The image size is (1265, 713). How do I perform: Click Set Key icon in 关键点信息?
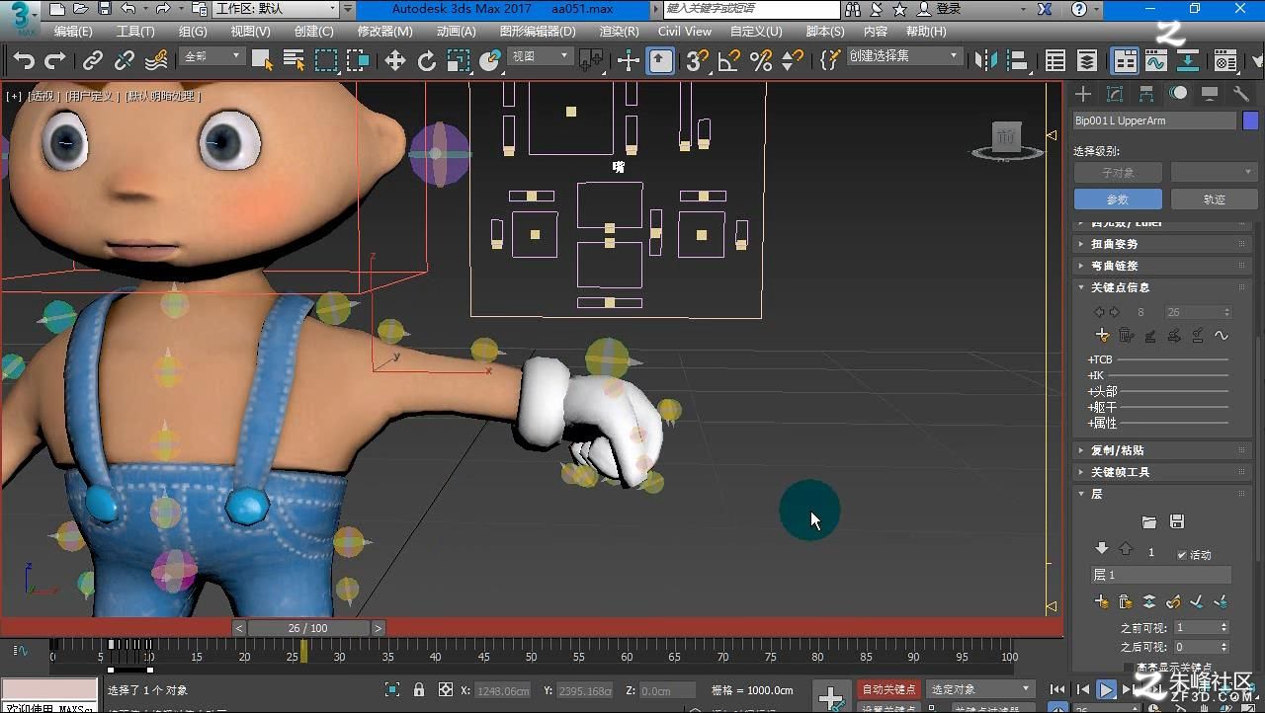pyautogui.click(x=1103, y=336)
